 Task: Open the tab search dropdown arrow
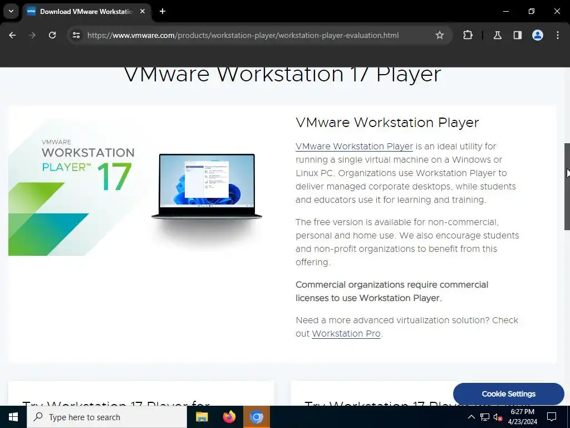point(11,11)
